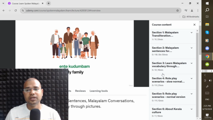
Task: Open a new browser tab
Action: [x=49, y=3]
